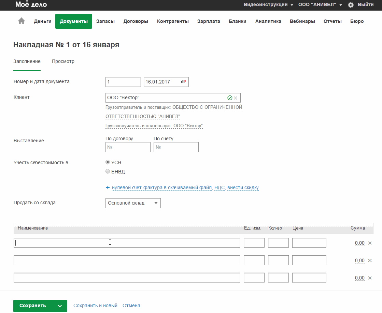Go to the home page icon
Image resolution: width=382 pixels, height=313 pixels.
22,21
